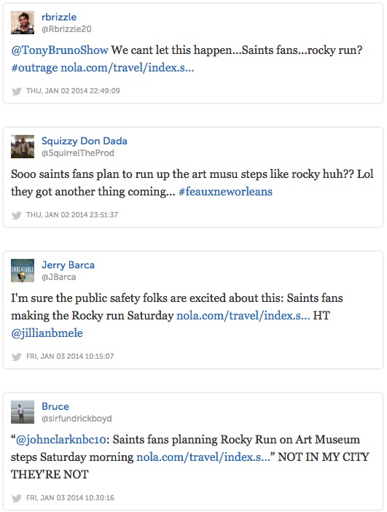Click the Twitter bird icon on Jerry Barca's tweet
The image size is (387, 512).
(x=17, y=357)
